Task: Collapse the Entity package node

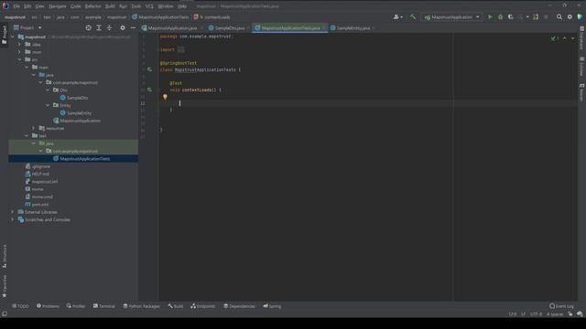Action: [x=48, y=105]
